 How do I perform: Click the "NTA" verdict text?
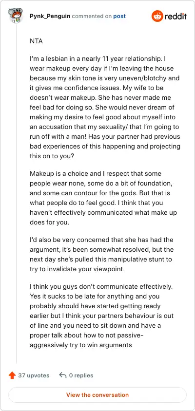click(x=37, y=41)
